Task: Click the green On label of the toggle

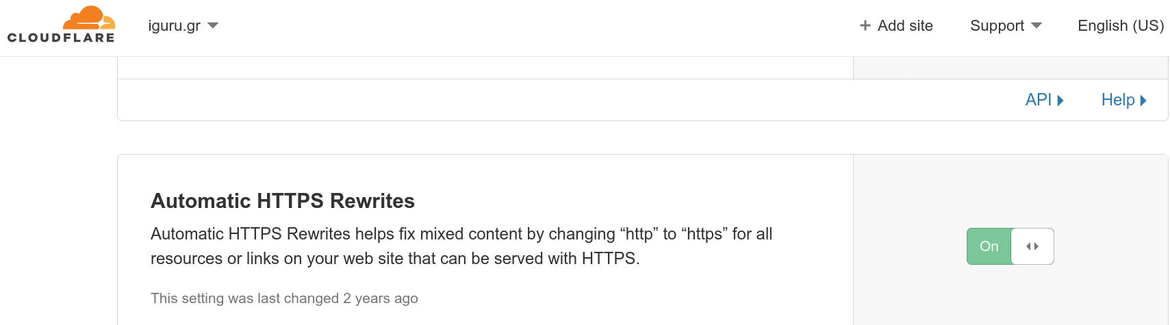Action: (989, 246)
